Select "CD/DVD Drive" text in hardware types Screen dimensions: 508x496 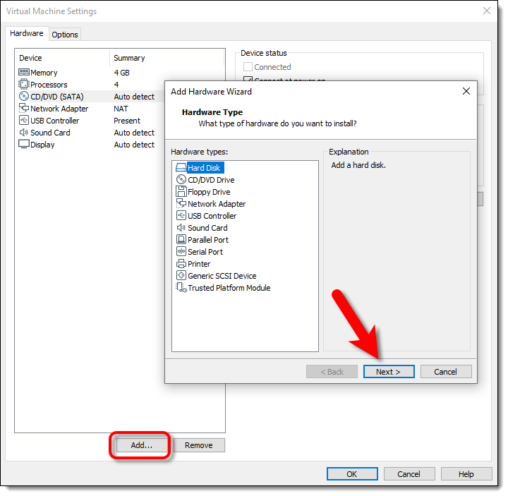(211, 180)
